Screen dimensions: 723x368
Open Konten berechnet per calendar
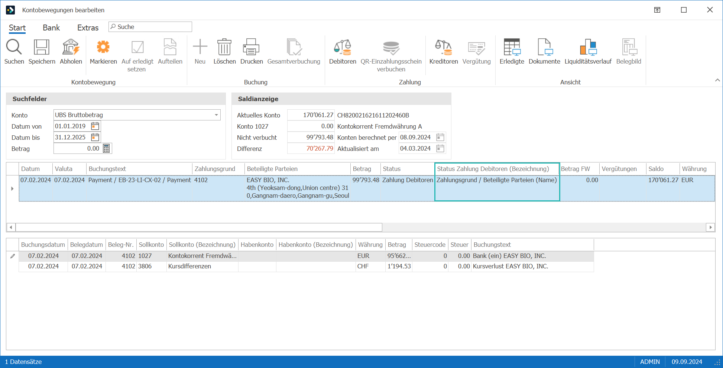coord(440,137)
